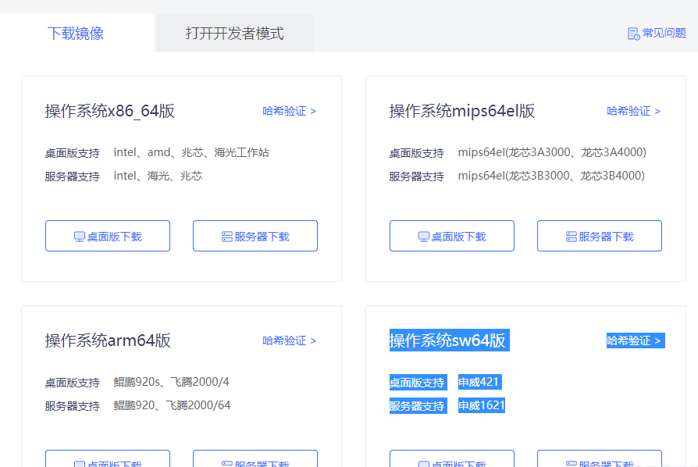Click the highlighted 操作系统sw64版 heading

(x=448, y=340)
